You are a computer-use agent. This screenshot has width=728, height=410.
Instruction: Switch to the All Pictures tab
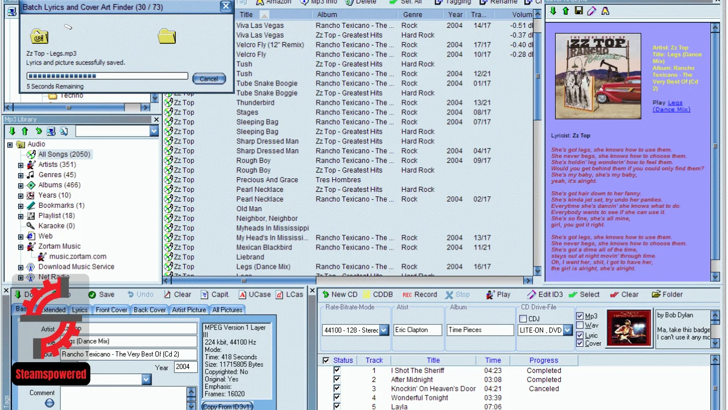227,310
